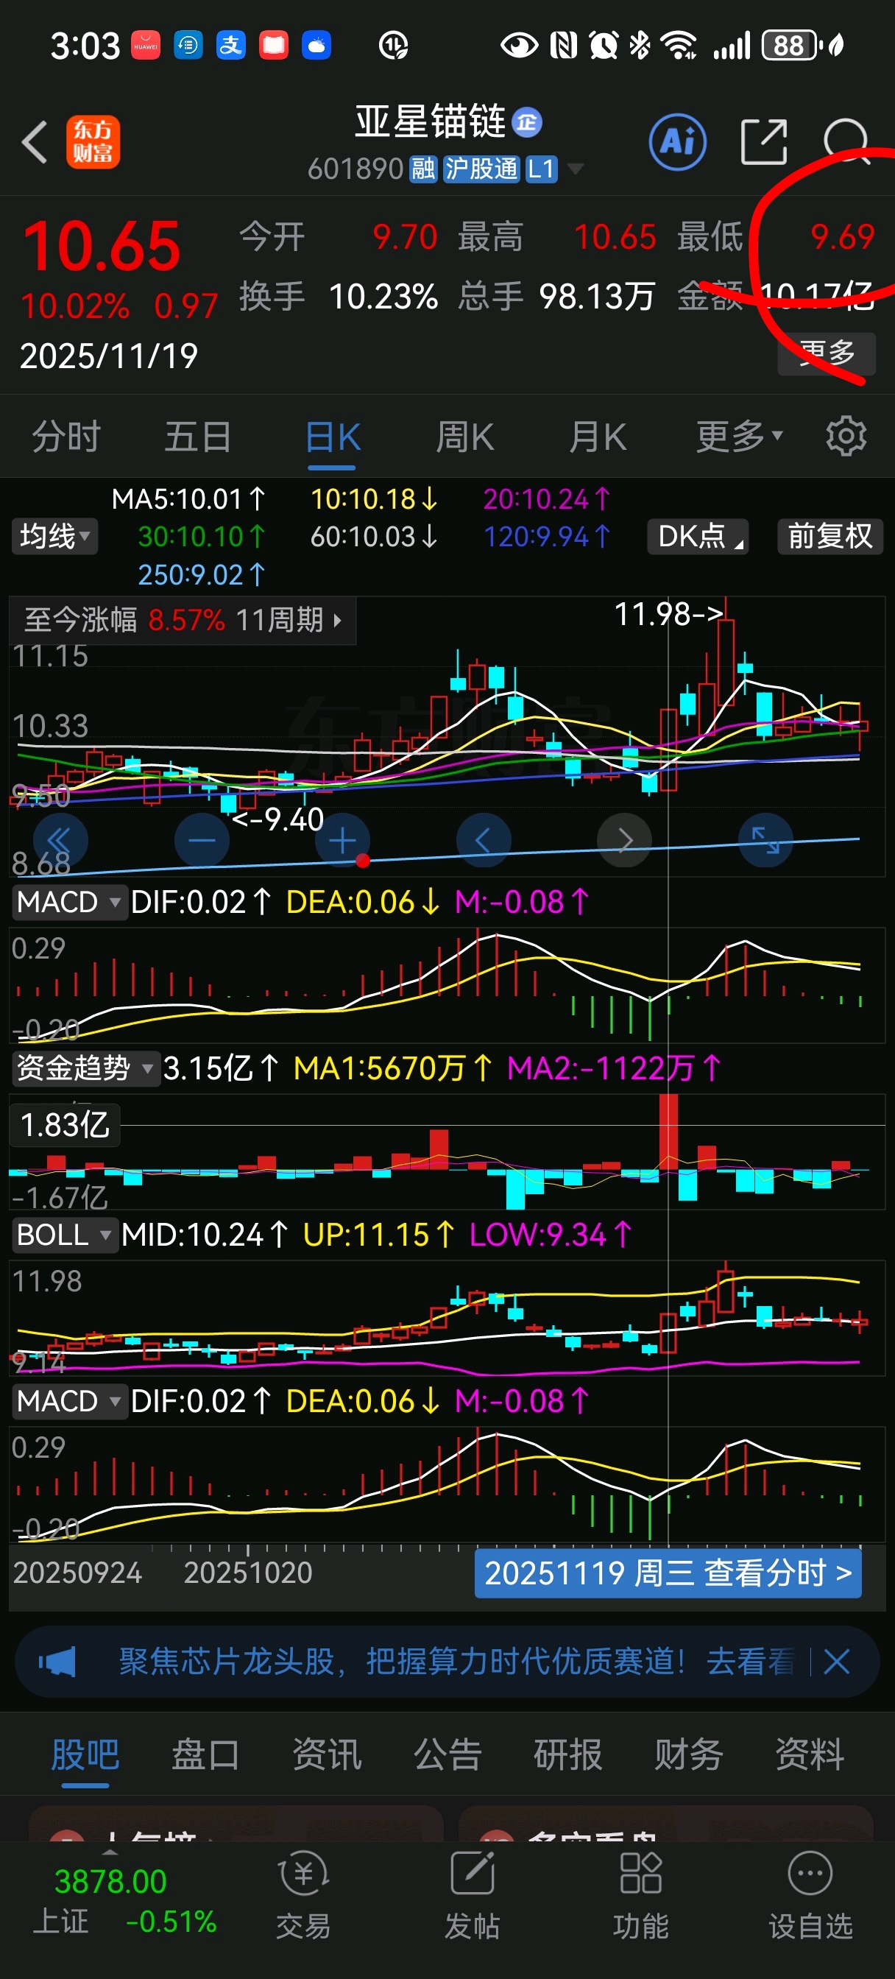Switch to 月K tab
Viewport: 895px width, 1979px height.
598,437
